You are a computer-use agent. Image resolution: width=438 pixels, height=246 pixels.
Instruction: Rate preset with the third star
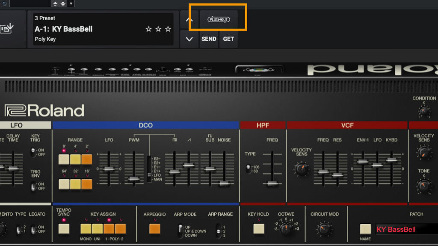click(168, 29)
